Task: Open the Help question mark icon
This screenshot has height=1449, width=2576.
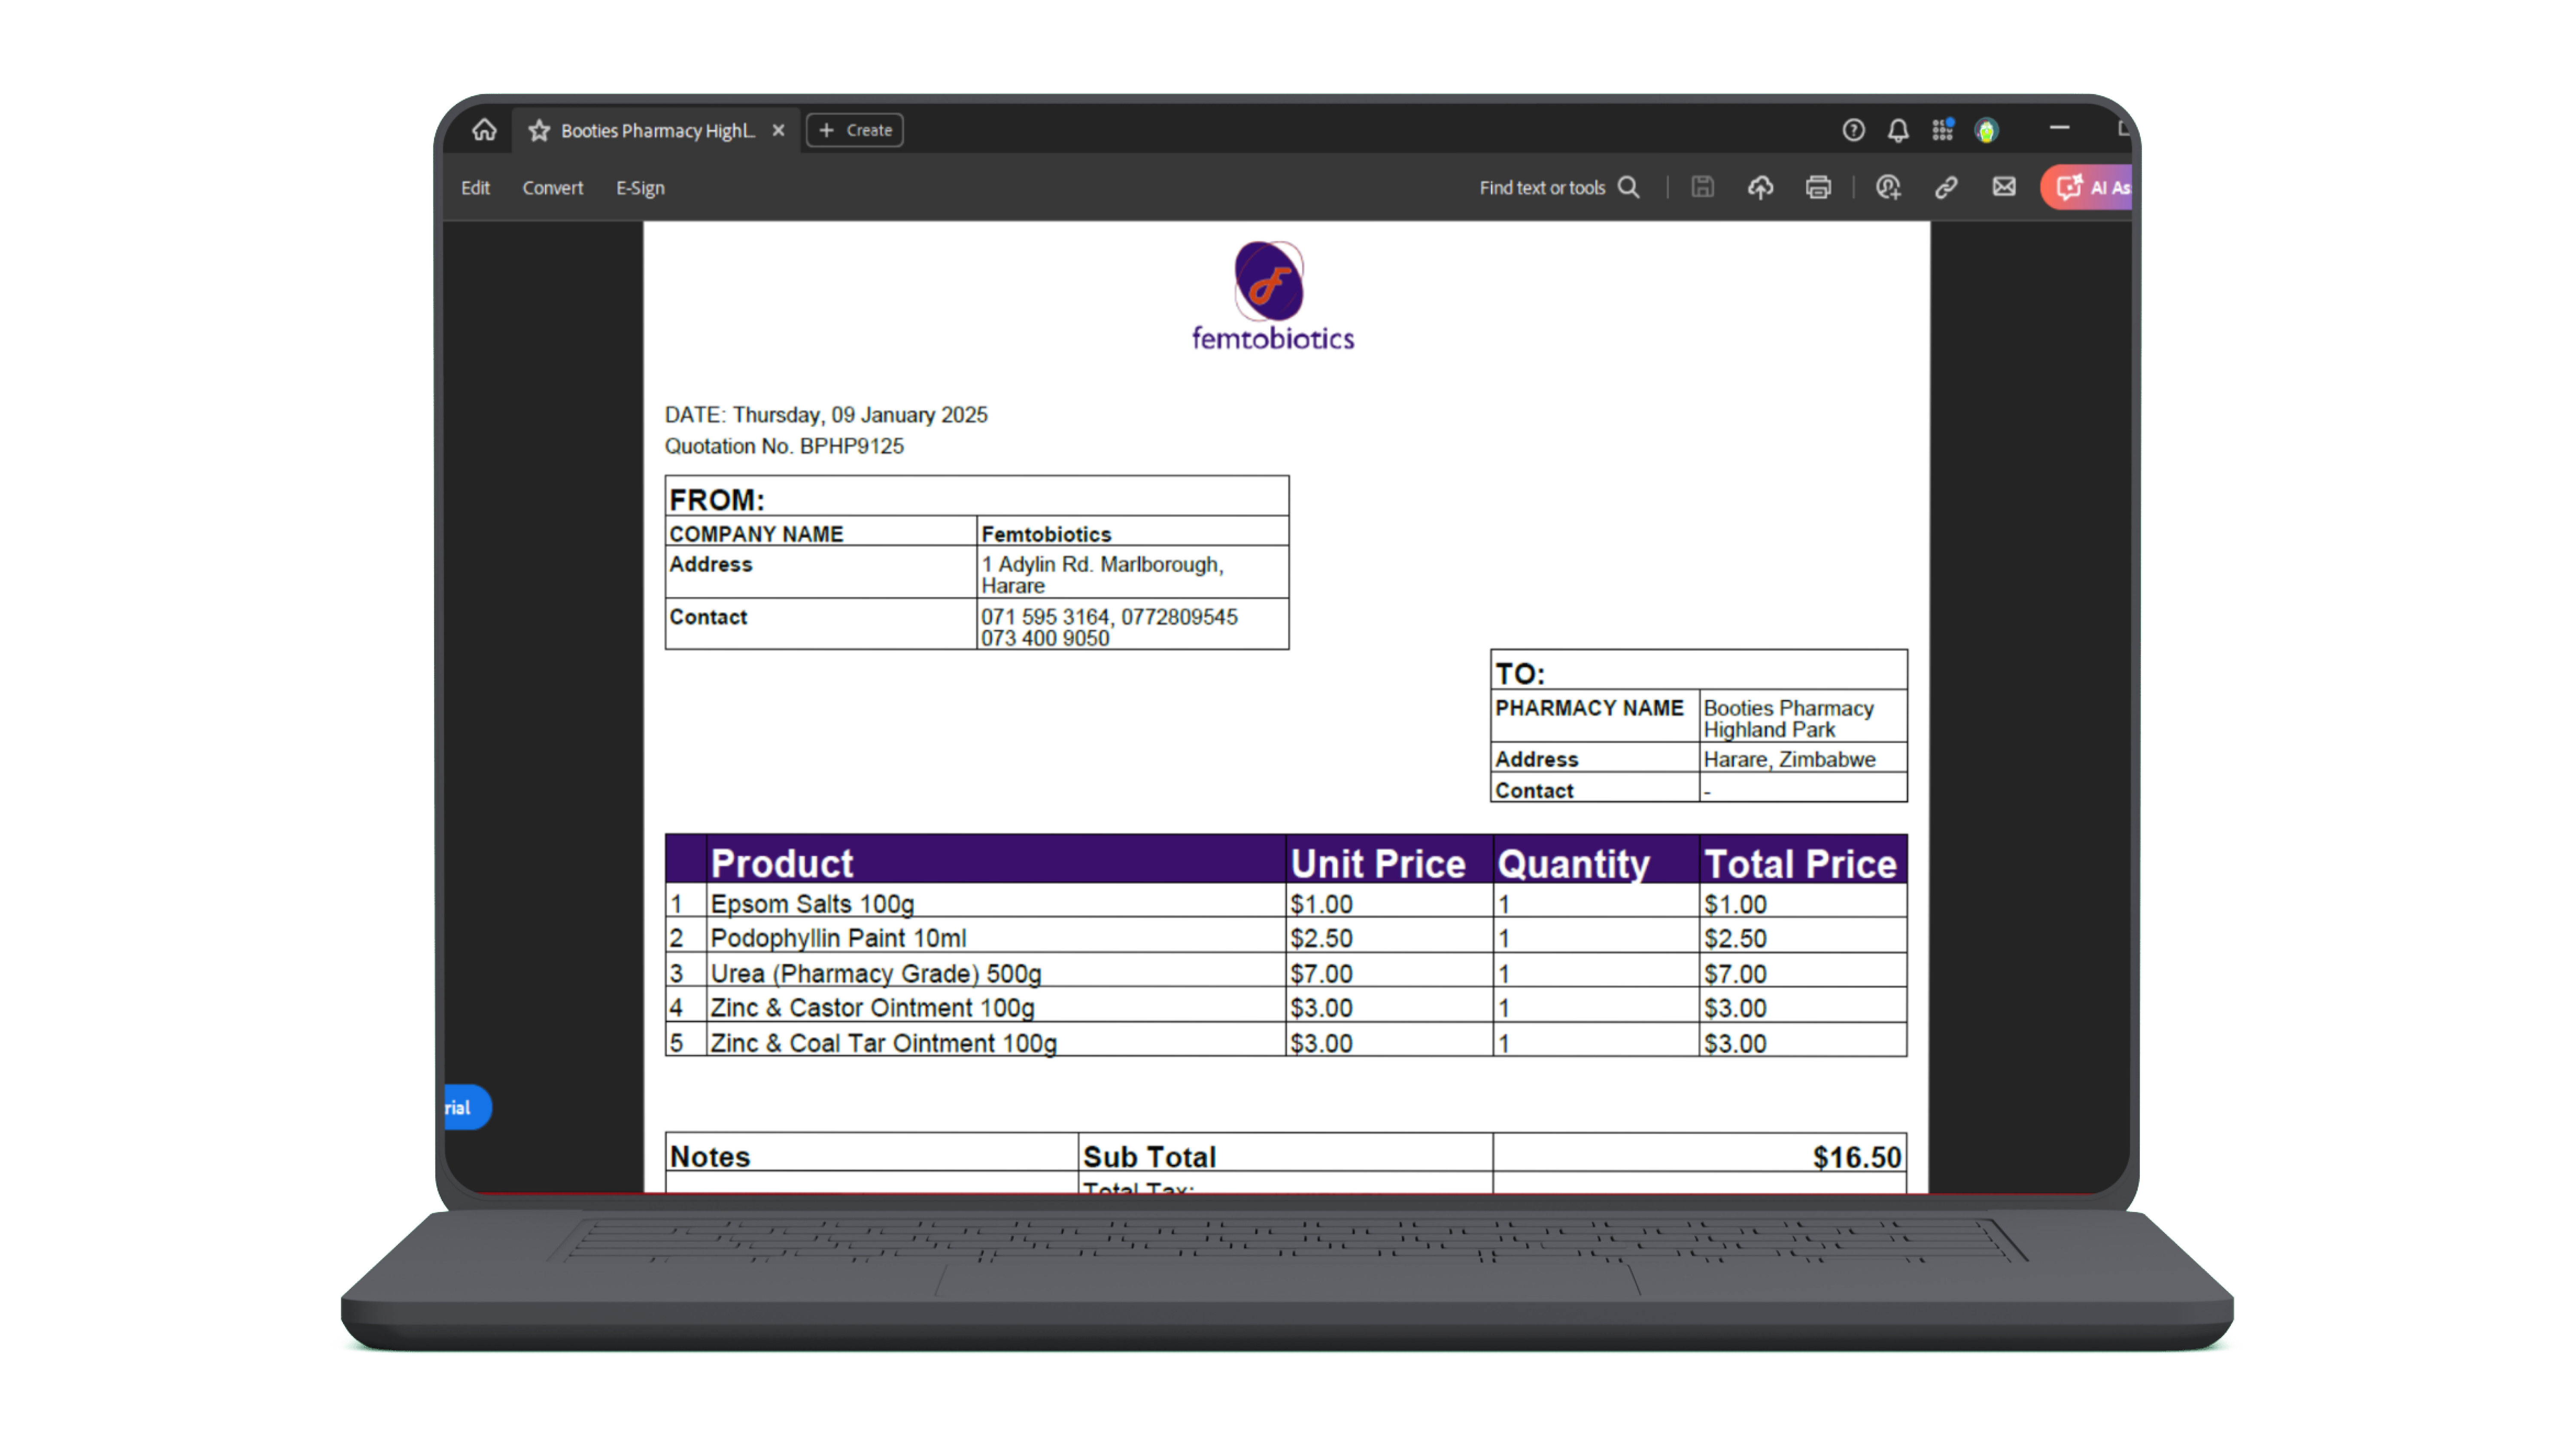Action: click(x=1853, y=130)
